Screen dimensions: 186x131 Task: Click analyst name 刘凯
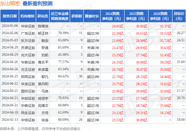tap(45, 55)
